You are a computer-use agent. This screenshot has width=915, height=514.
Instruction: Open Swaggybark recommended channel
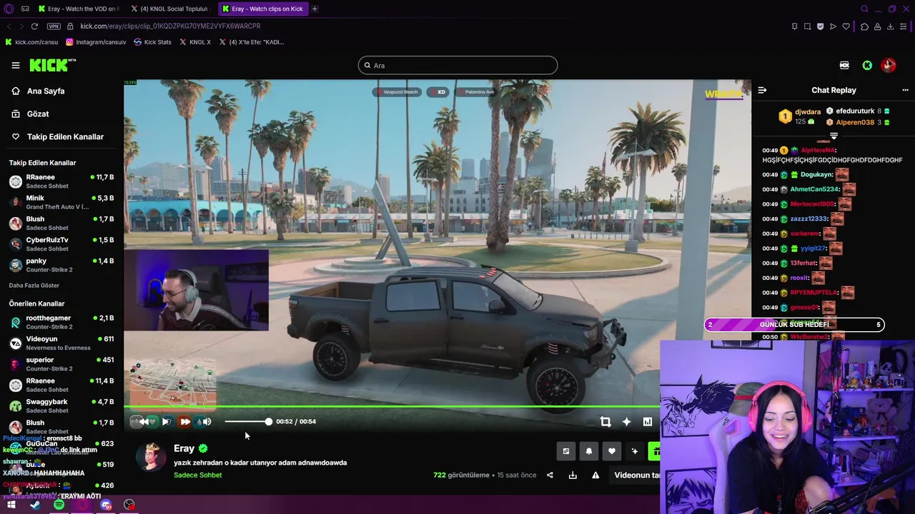click(x=61, y=405)
